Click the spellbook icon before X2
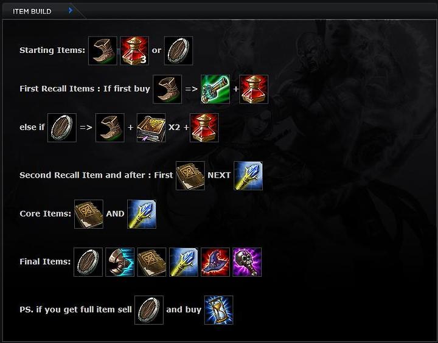The height and width of the screenshot is (343, 438). (x=151, y=128)
